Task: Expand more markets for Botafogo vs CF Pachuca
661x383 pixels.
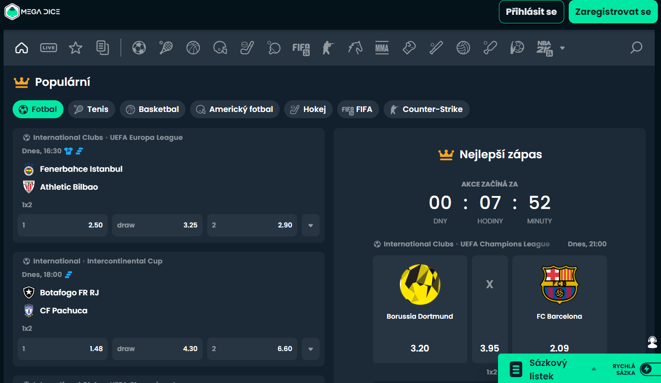Action: pos(311,349)
